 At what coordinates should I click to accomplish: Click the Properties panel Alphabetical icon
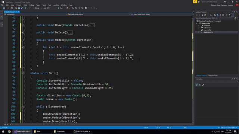pos(200,85)
